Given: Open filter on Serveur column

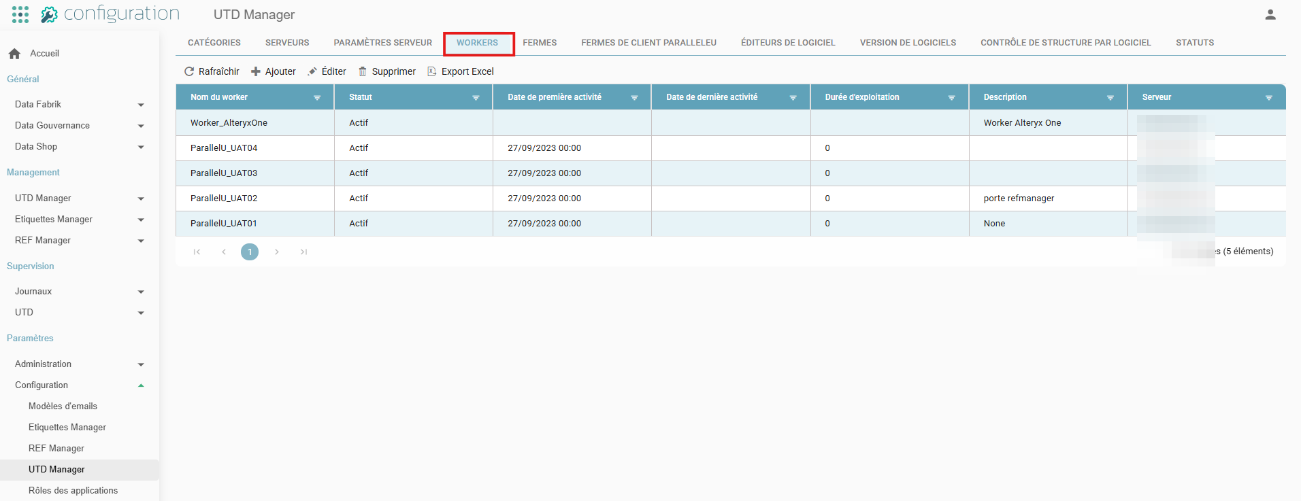Looking at the screenshot, I should point(1269,98).
